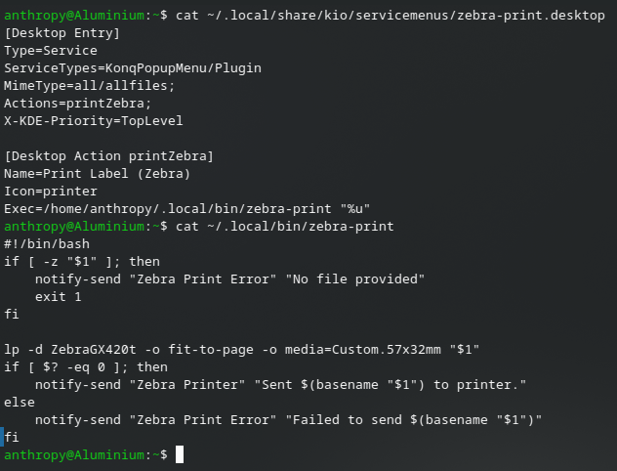Click the "Icon=printer" line

pyautogui.click(x=51, y=192)
